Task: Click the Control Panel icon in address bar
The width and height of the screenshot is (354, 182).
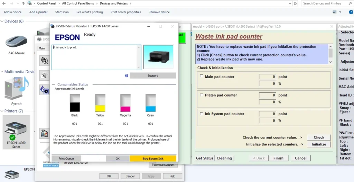Action: (x=29, y=3)
